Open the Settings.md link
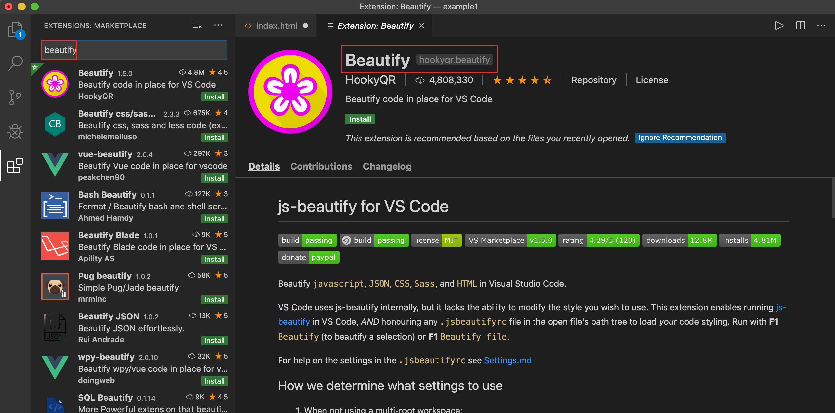The image size is (835, 413). (x=508, y=360)
